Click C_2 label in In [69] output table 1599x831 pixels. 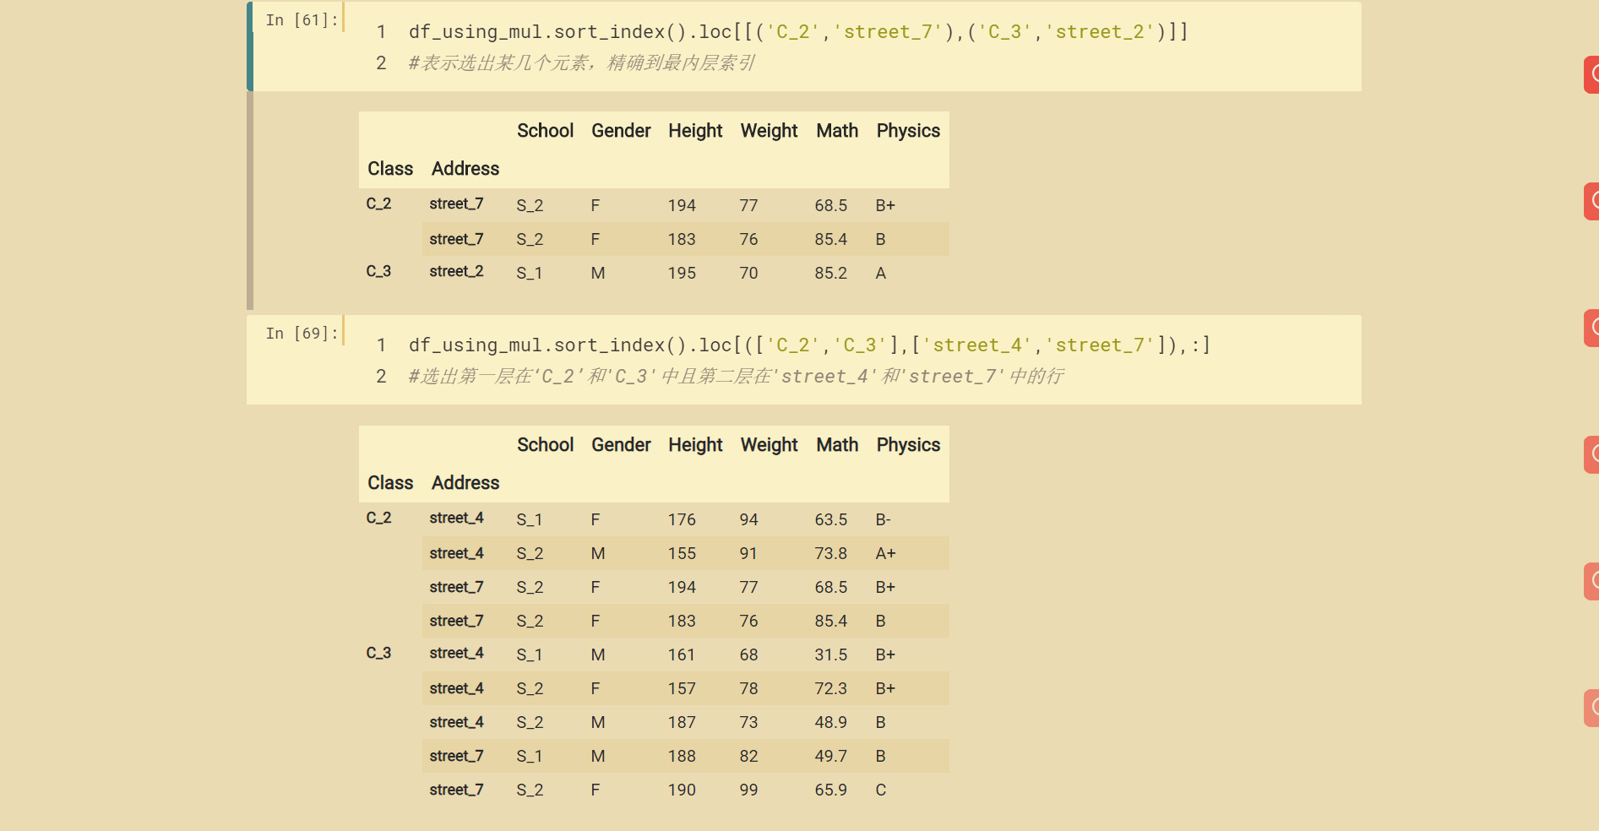tap(378, 518)
